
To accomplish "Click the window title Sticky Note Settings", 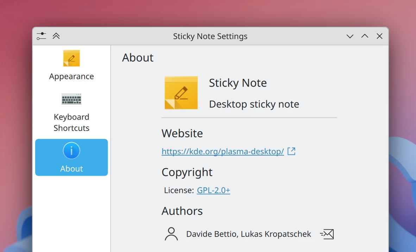I will pos(210,36).
